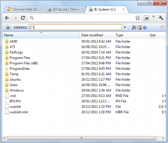This screenshot has height=143, width=168.
Task: Show hidden extensions chevron
Action: pyautogui.click(x=153, y=16)
